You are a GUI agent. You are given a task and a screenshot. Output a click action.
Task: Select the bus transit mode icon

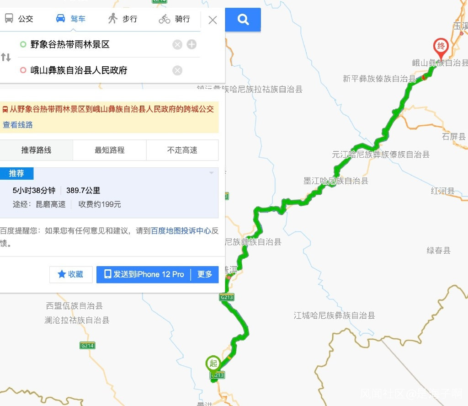9,18
